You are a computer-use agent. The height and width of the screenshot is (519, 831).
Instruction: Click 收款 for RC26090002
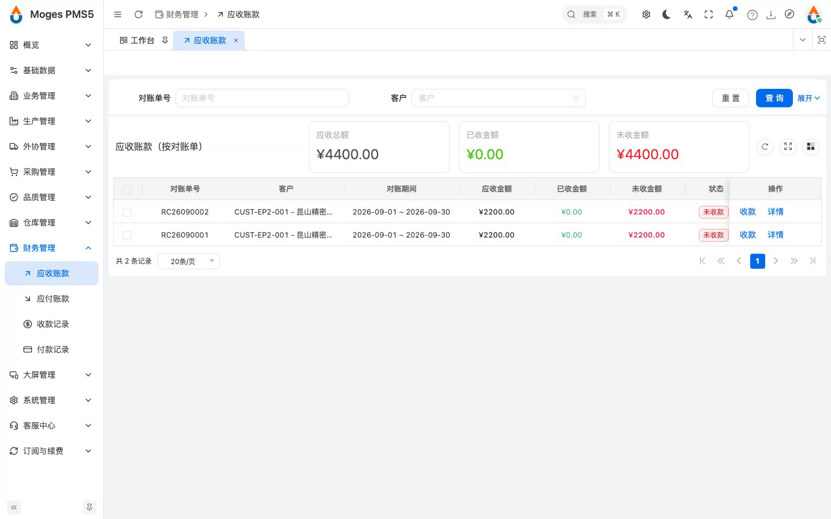[x=748, y=212]
